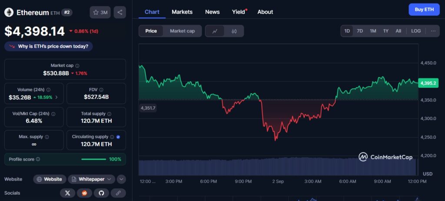Open the share icon button
This screenshot has width=445, height=201.
tap(120, 12)
